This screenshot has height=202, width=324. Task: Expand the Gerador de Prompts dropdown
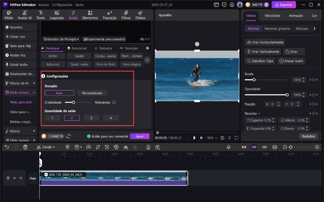[61, 39]
